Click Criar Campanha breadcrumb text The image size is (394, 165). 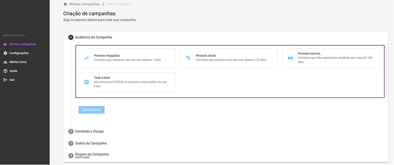coord(118,4)
